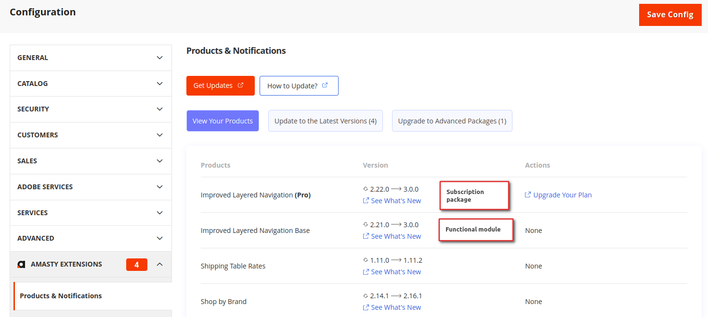Click external link icon in Shipping Table Rates row
The height and width of the screenshot is (317, 708).
[x=366, y=271]
